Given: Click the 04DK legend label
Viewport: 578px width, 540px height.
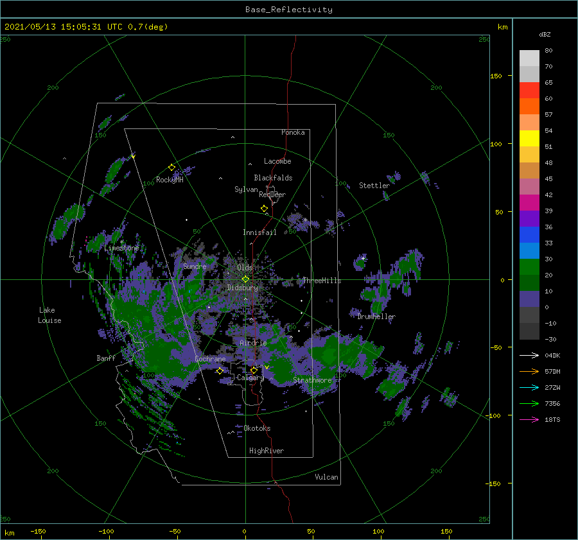Looking at the screenshot, I should pyautogui.click(x=552, y=355).
